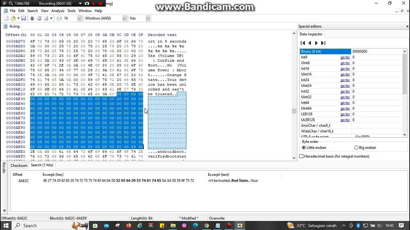Expand arrow next to disk image icon

[51, 19]
